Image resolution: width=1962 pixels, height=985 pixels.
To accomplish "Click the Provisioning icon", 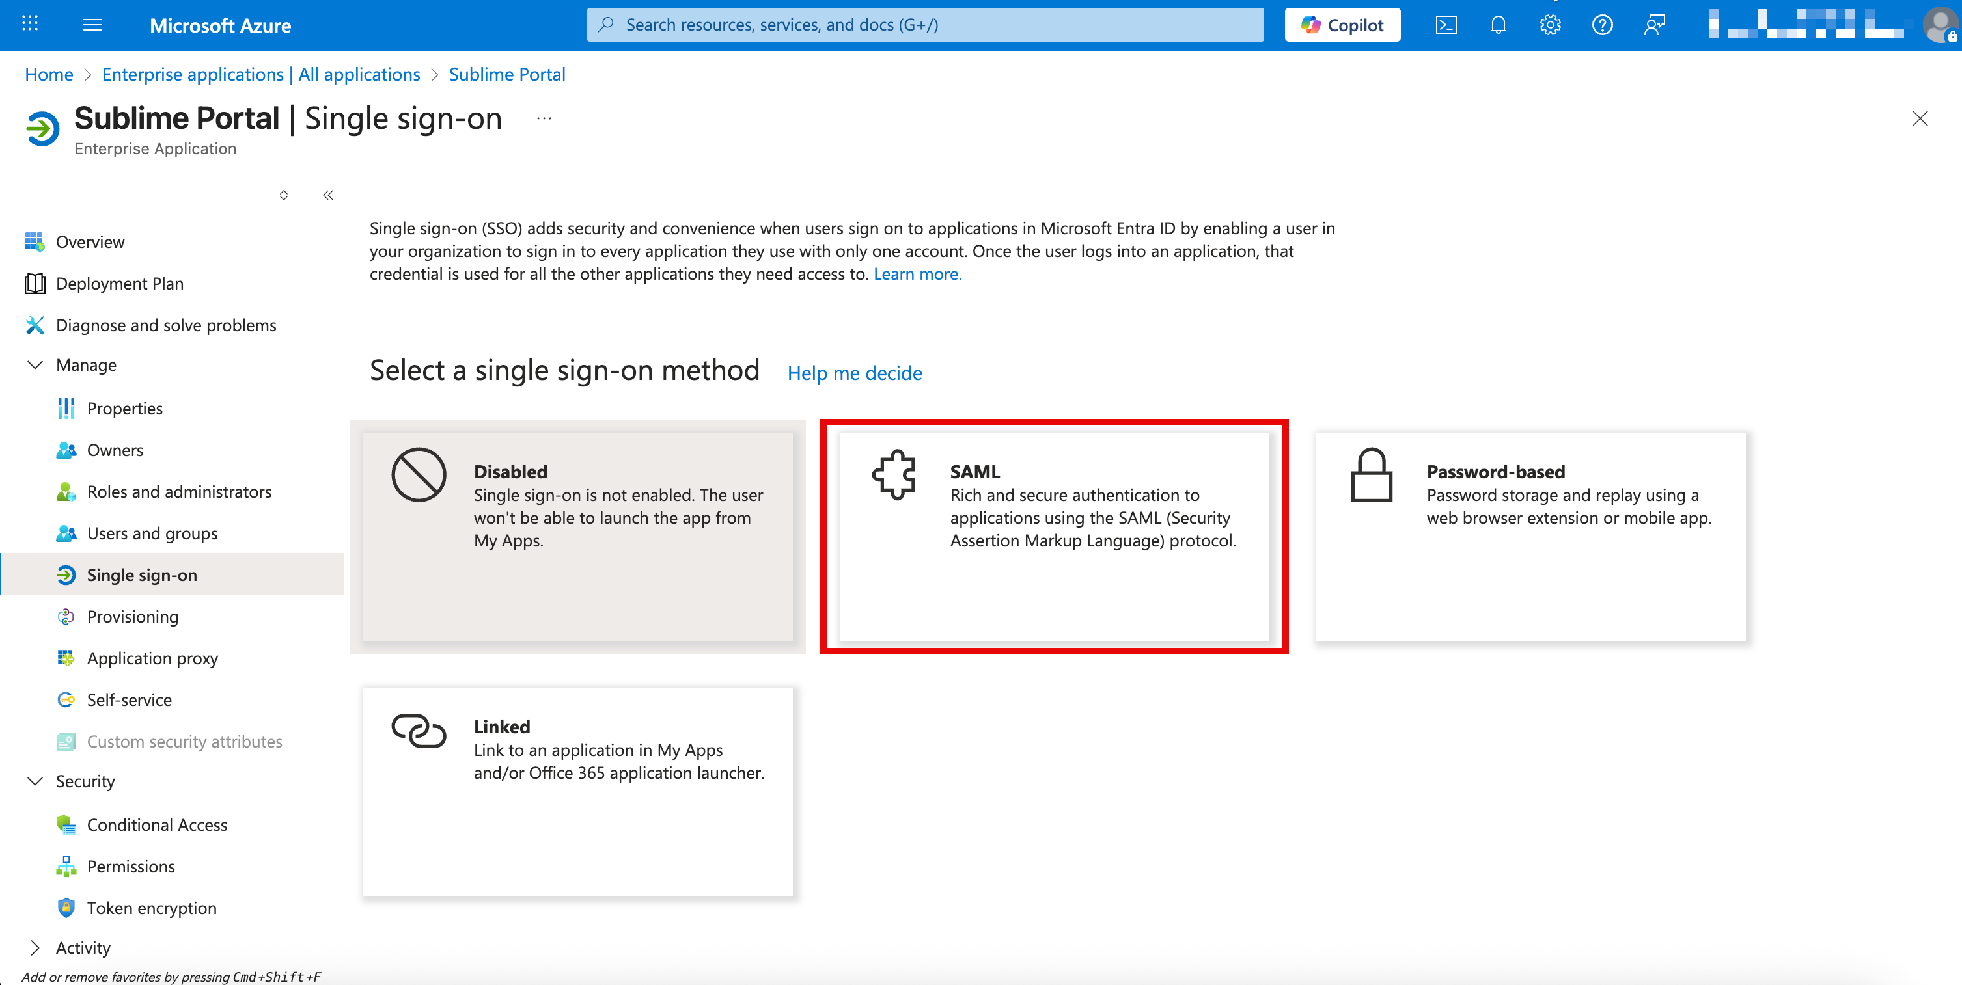I will (66, 617).
